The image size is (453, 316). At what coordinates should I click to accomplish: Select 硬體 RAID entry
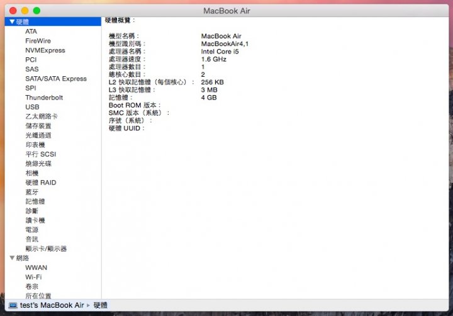[40, 183]
